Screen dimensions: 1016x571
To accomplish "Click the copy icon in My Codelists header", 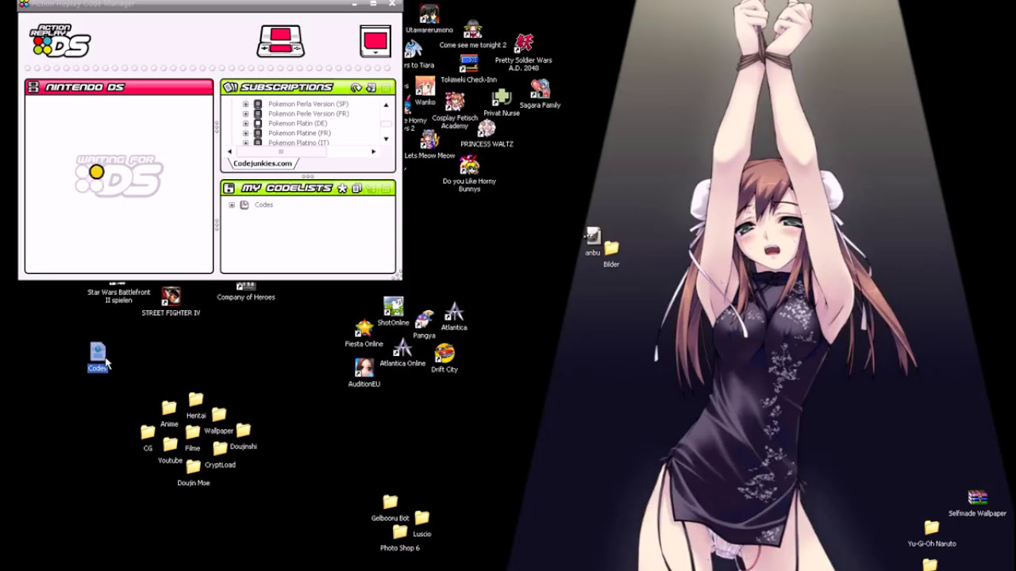I will click(357, 189).
